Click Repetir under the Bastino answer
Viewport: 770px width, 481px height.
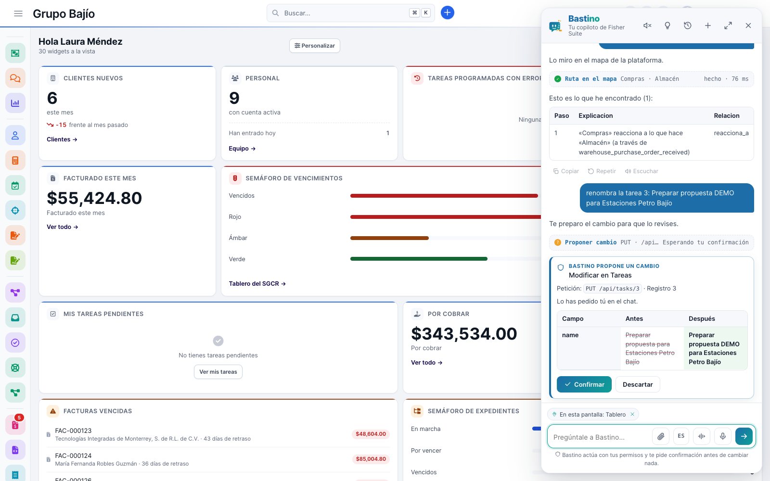point(602,171)
